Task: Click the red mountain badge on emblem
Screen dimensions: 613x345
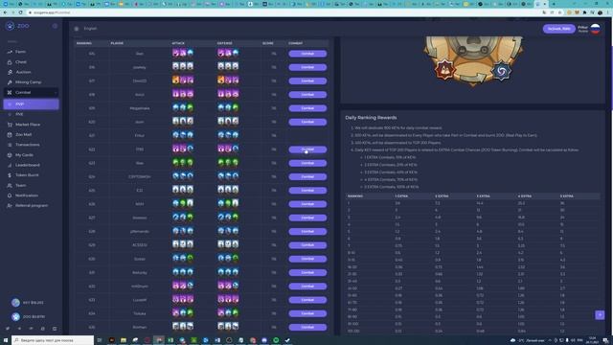Action: tap(444, 70)
